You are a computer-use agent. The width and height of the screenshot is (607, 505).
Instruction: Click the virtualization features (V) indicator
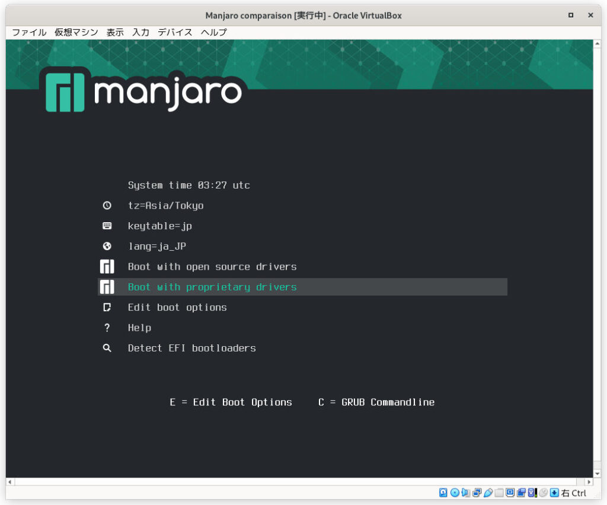pyautogui.click(x=533, y=493)
